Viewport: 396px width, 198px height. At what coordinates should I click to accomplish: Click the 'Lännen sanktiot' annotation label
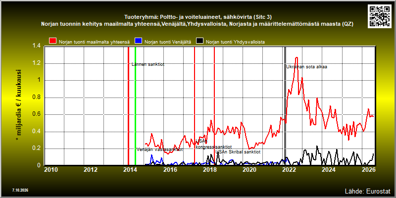(148, 64)
